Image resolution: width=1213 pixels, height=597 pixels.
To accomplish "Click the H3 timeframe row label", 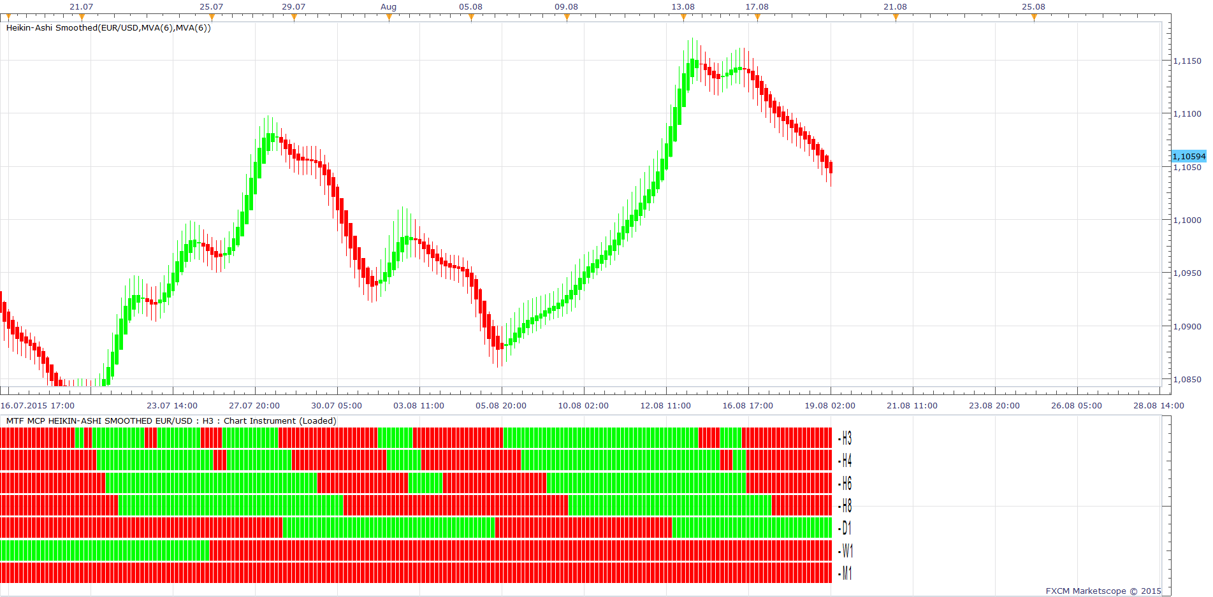I will pos(846,438).
